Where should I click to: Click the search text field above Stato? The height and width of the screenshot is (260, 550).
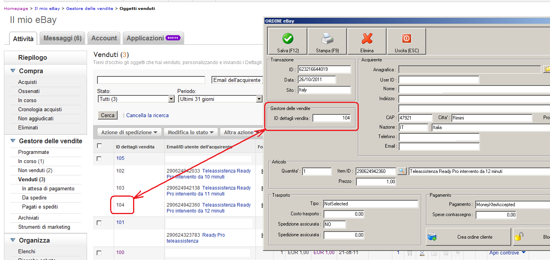[151, 80]
